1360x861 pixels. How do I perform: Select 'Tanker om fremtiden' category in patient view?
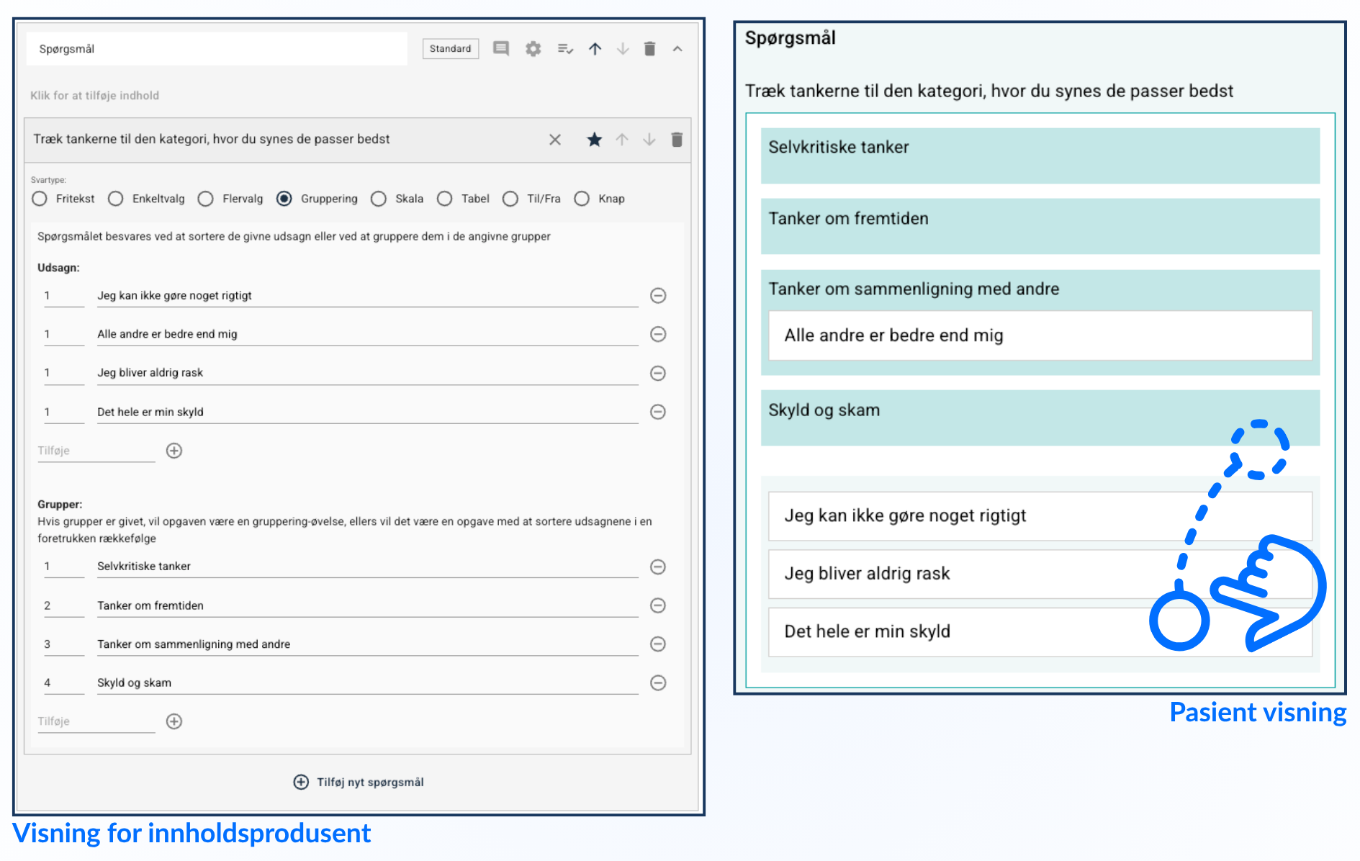point(1040,226)
